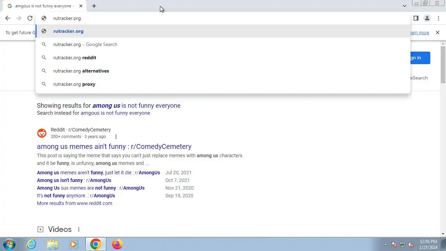
Task: Click 'among us is not funny everyone' corrected link
Action: point(136,105)
